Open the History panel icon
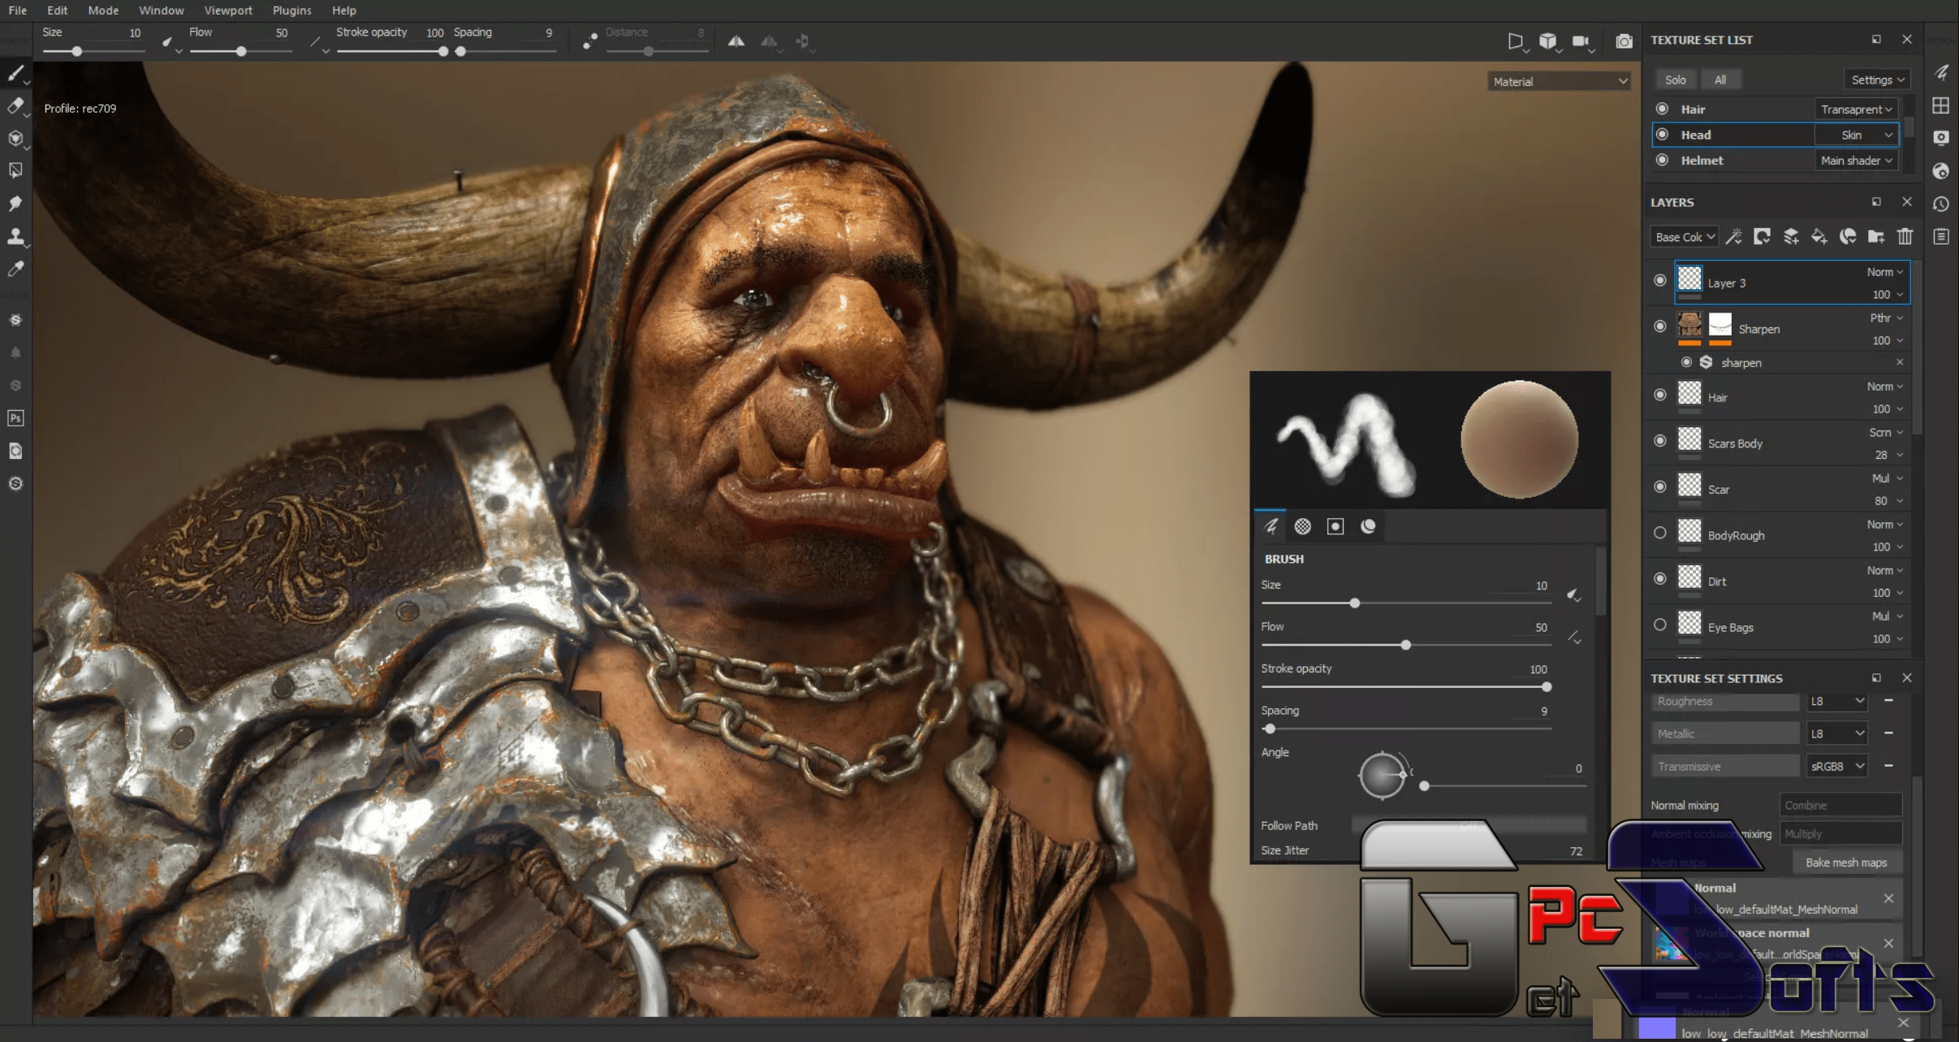 coord(1941,204)
